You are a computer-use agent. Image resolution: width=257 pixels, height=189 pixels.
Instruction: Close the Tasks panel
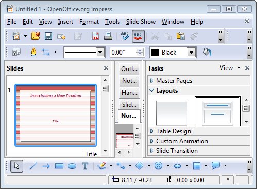tap(247, 68)
